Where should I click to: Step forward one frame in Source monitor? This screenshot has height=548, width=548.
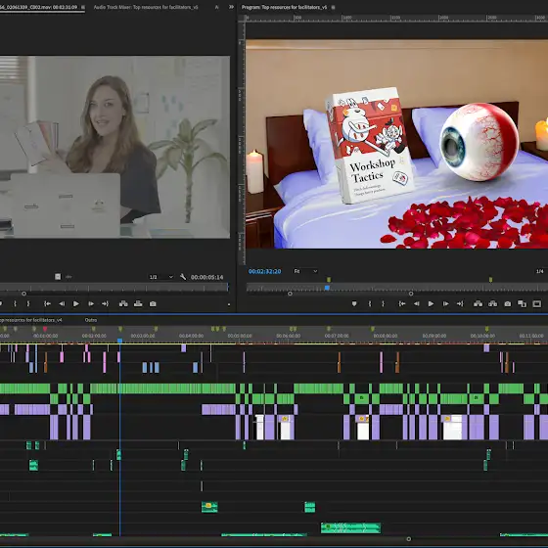point(91,304)
